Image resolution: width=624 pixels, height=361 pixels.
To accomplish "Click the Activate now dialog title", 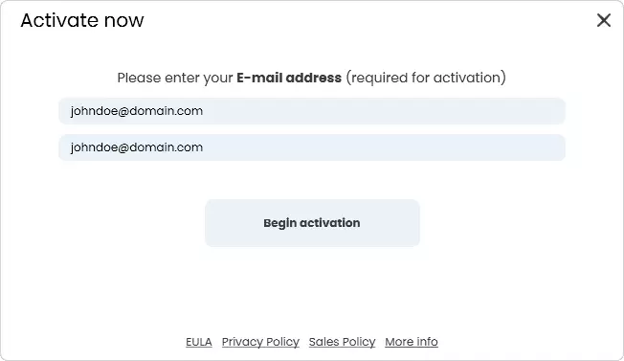I will (82, 20).
